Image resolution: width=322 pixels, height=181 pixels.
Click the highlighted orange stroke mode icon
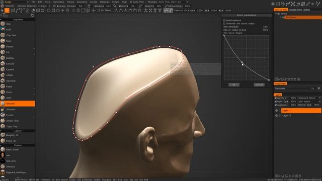pyautogui.click(x=7, y=11)
